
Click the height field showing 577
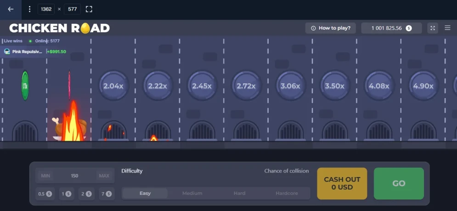[x=72, y=9]
